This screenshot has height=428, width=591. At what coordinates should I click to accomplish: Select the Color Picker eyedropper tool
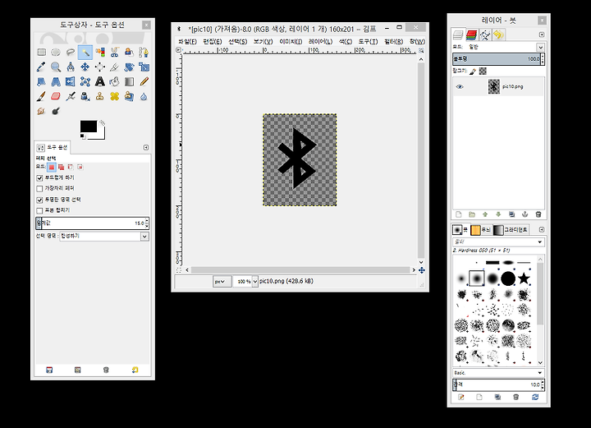[42, 67]
